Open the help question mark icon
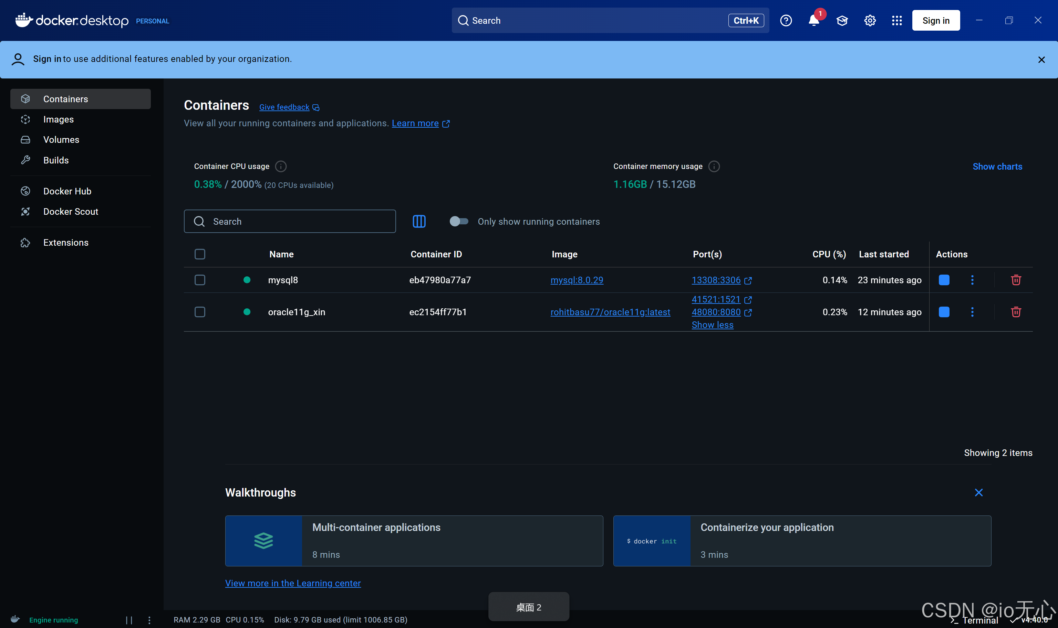 (786, 20)
